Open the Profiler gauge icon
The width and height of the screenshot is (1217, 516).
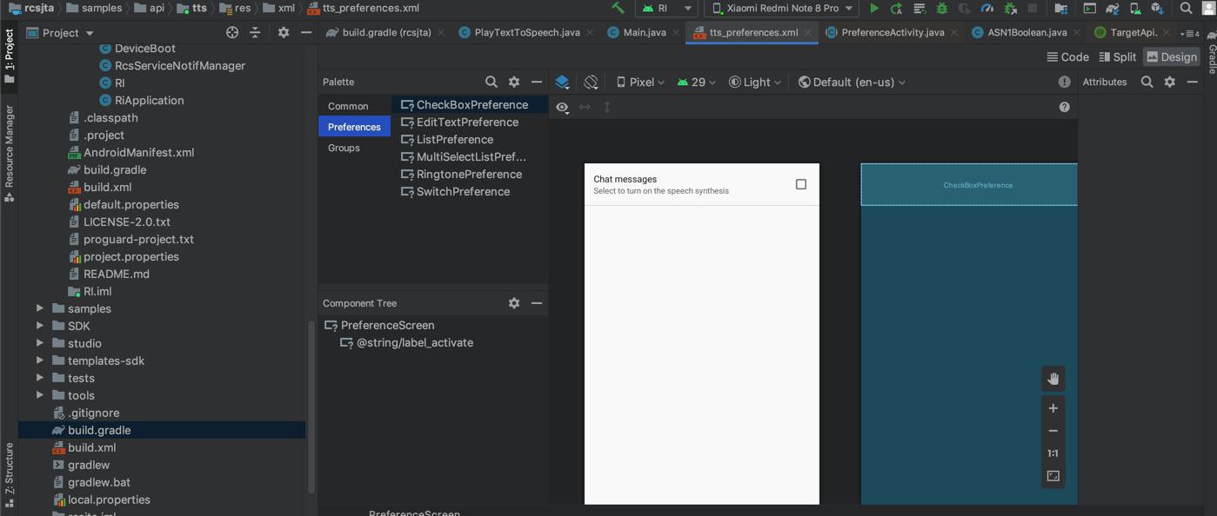click(x=987, y=8)
